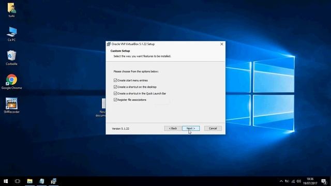
Task: Click the installer icon in taskbar
Action: (x=53, y=181)
